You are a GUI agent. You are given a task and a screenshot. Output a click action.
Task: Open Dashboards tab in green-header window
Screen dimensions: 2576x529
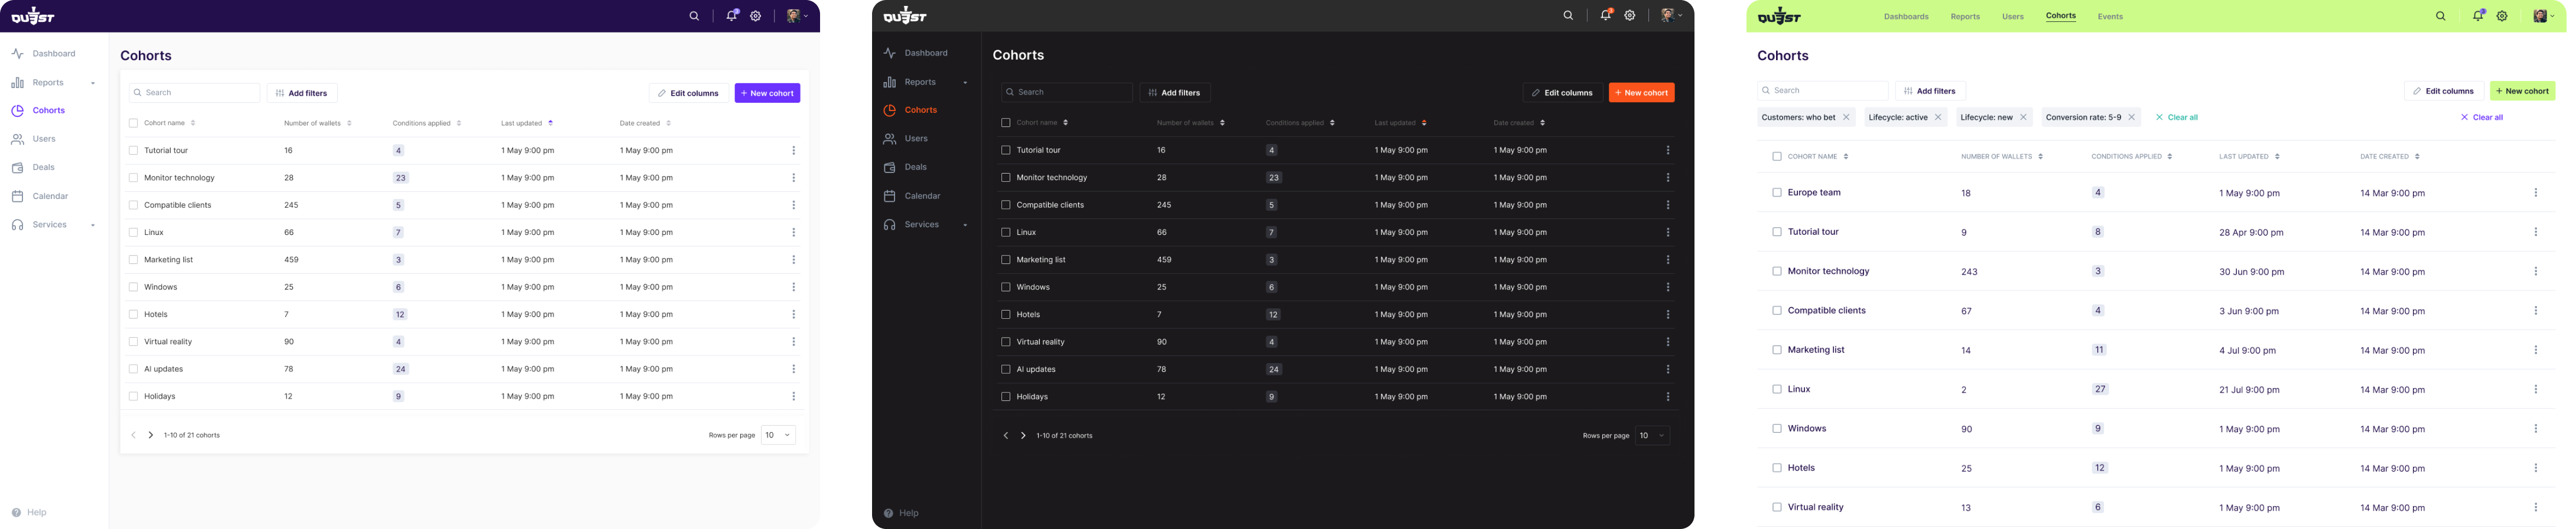1906,17
